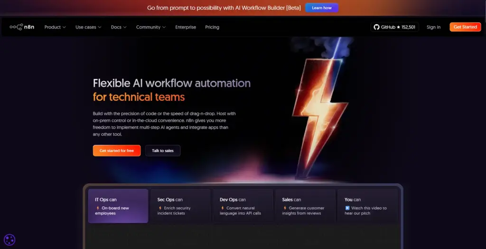Click the Sign in link
The height and width of the screenshot is (249, 486).
point(433,27)
